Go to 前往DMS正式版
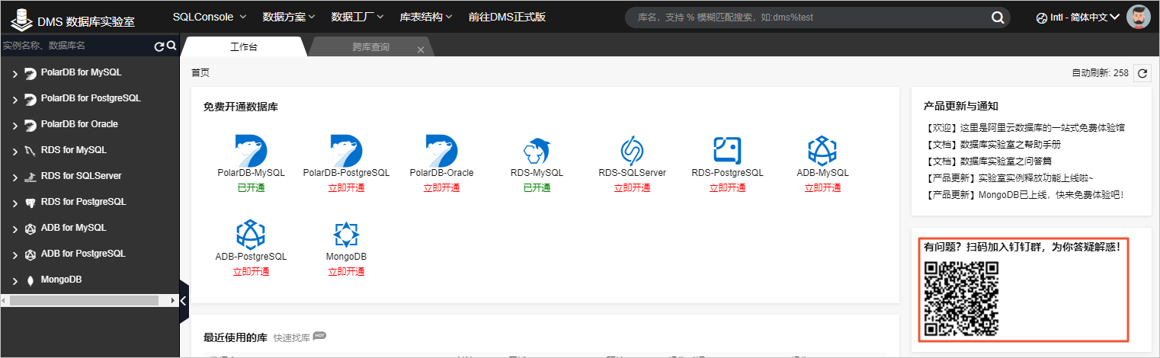The height and width of the screenshot is (358, 1160). [507, 17]
